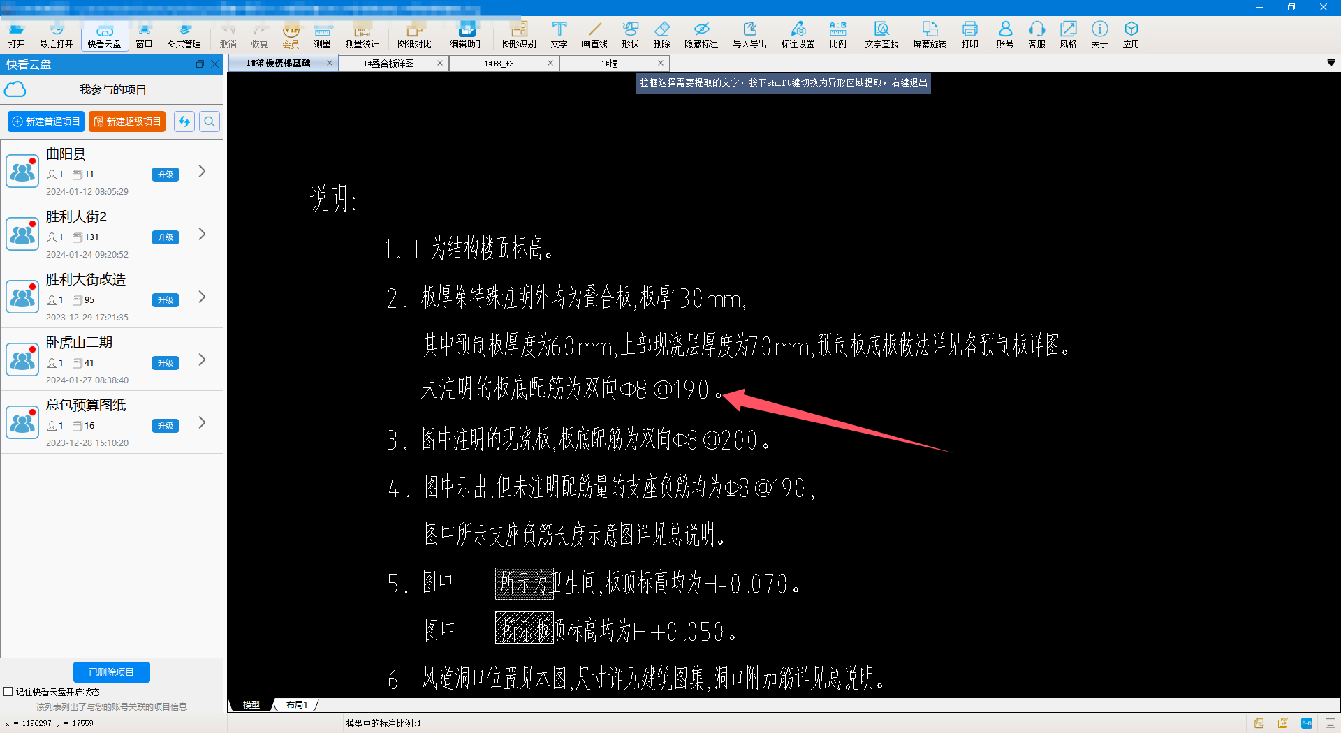Click first status bar icon at bottom right
This screenshot has height=733, width=1341.
click(x=1259, y=723)
